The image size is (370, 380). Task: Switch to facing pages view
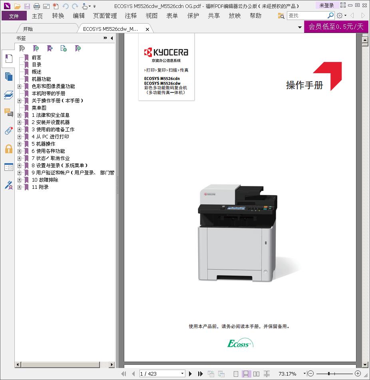point(256,374)
